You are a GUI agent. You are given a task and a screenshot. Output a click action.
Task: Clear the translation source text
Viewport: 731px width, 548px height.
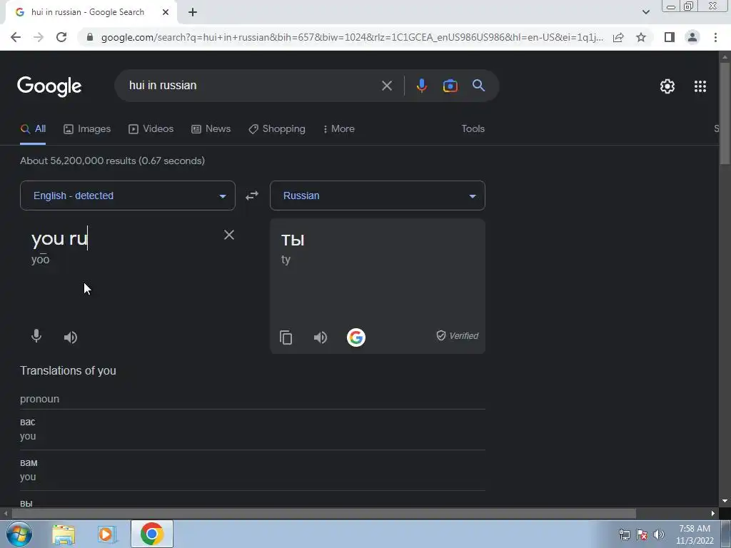[x=229, y=235]
